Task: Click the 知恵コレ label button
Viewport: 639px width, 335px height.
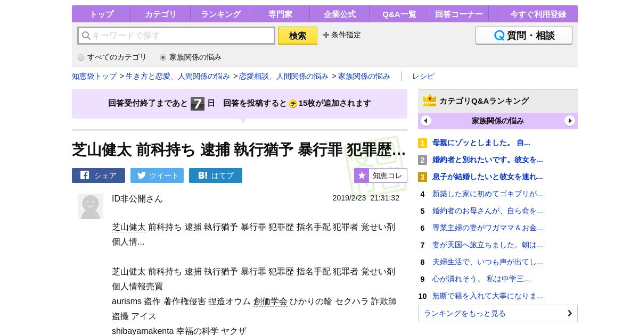Action: pos(388,175)
